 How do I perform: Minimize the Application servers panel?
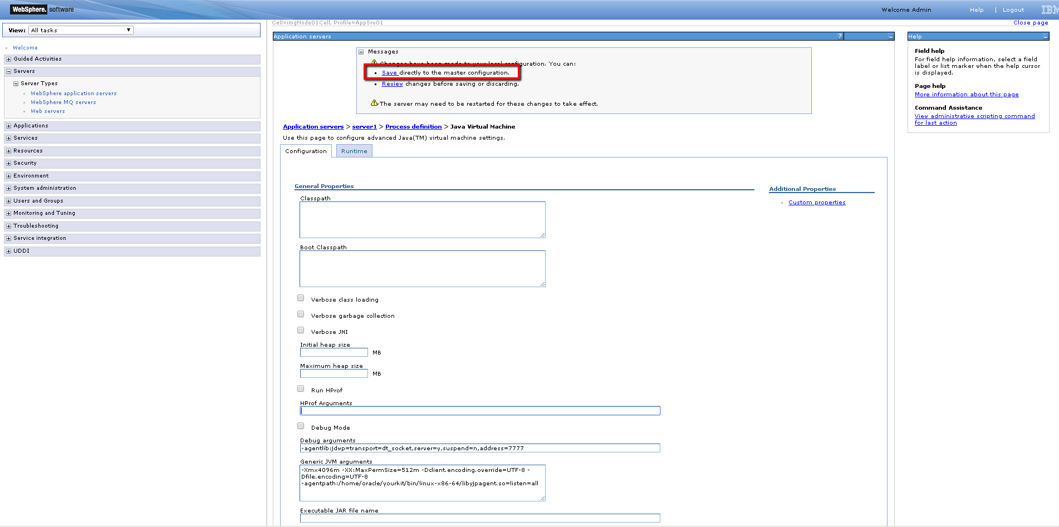(890, 37)
